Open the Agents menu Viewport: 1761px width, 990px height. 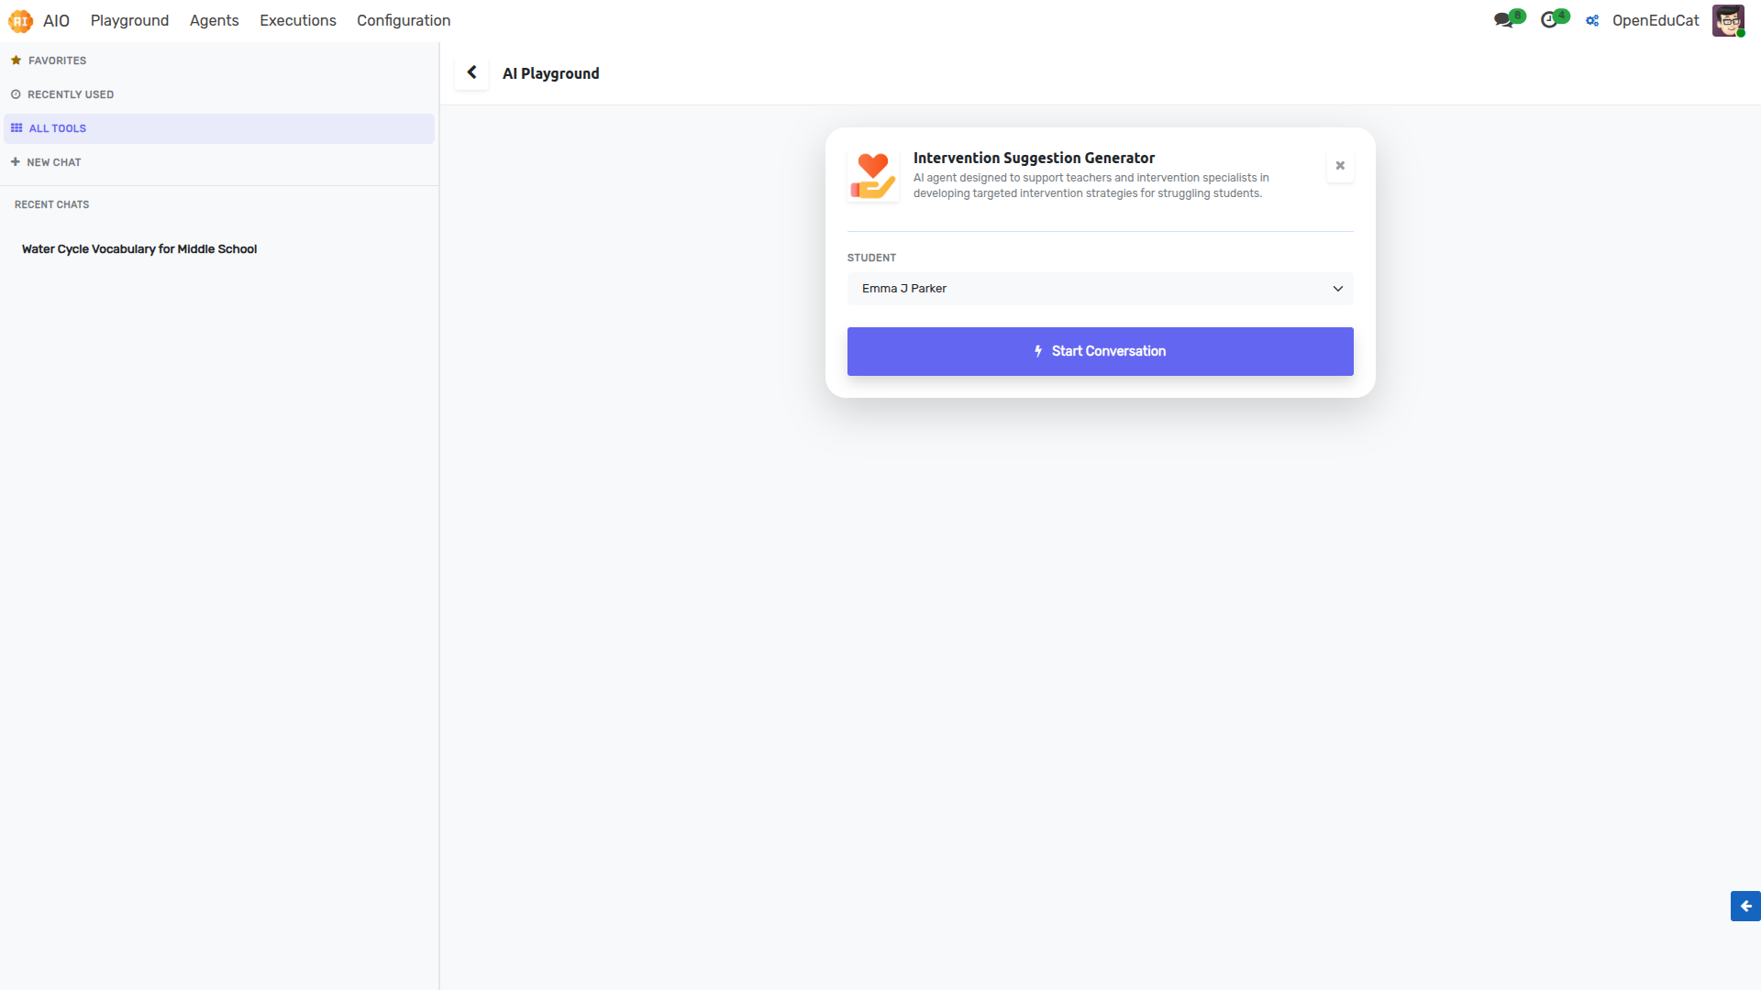214,20
